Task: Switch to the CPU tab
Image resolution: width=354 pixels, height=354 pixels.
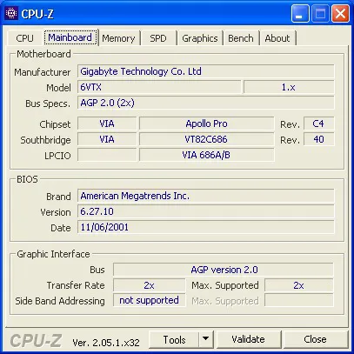Action: 24,38
